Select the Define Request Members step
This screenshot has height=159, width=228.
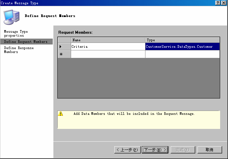click(x=26, y=42)
